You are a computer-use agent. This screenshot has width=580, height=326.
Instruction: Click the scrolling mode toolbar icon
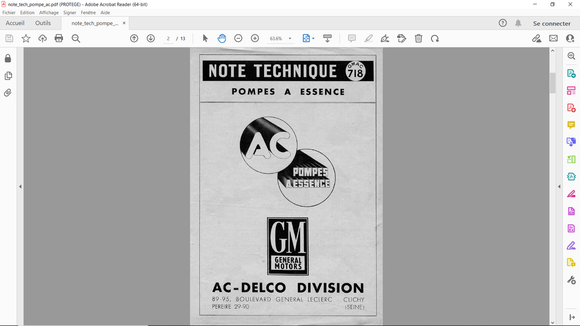(x=328, y=38)
